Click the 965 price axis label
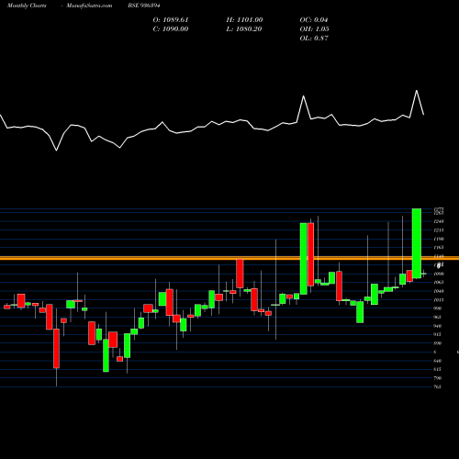 click(x=438, y=317)
